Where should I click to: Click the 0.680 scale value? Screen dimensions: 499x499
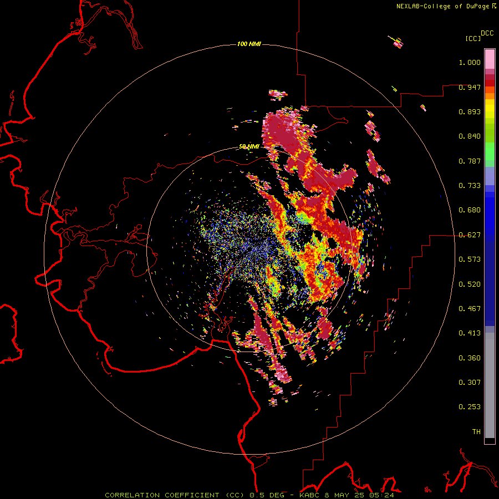[x=470, y=210]
